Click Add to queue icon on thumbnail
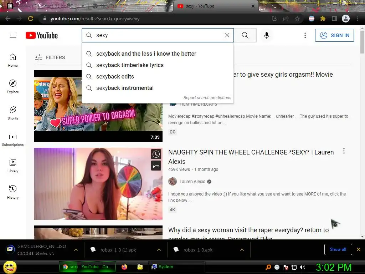 (x=156, y=166)
